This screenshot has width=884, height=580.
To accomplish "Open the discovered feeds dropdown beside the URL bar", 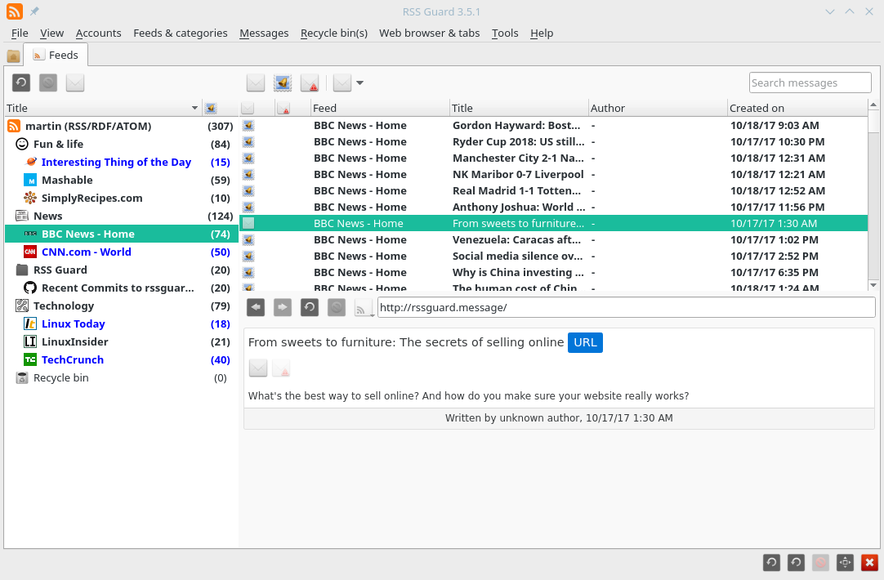I will tap(364, 307).
